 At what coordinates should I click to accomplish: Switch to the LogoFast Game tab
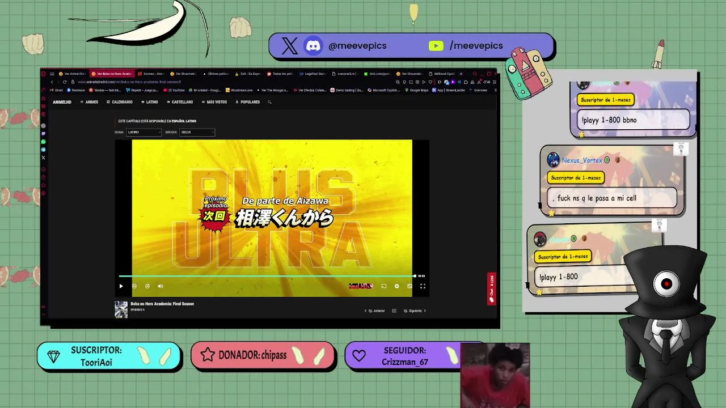(x=313, y=74)
